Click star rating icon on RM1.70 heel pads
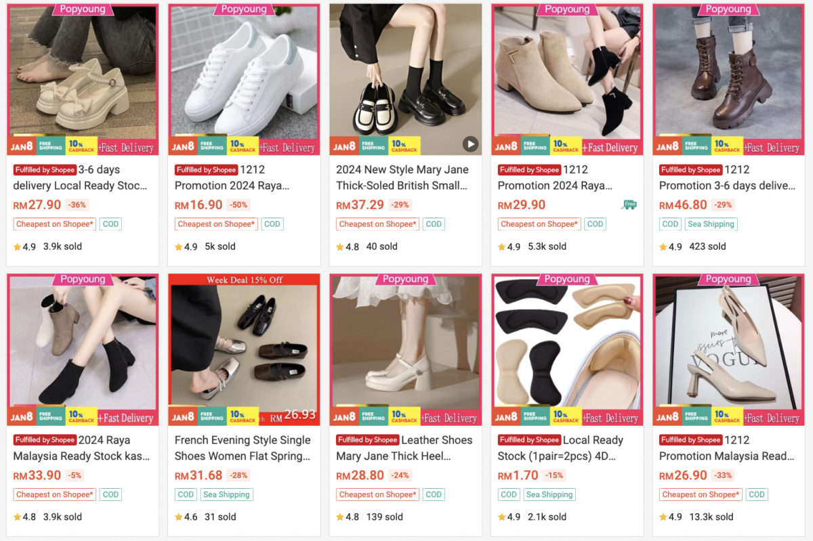 pyautogui.click(x=502, y=517)
